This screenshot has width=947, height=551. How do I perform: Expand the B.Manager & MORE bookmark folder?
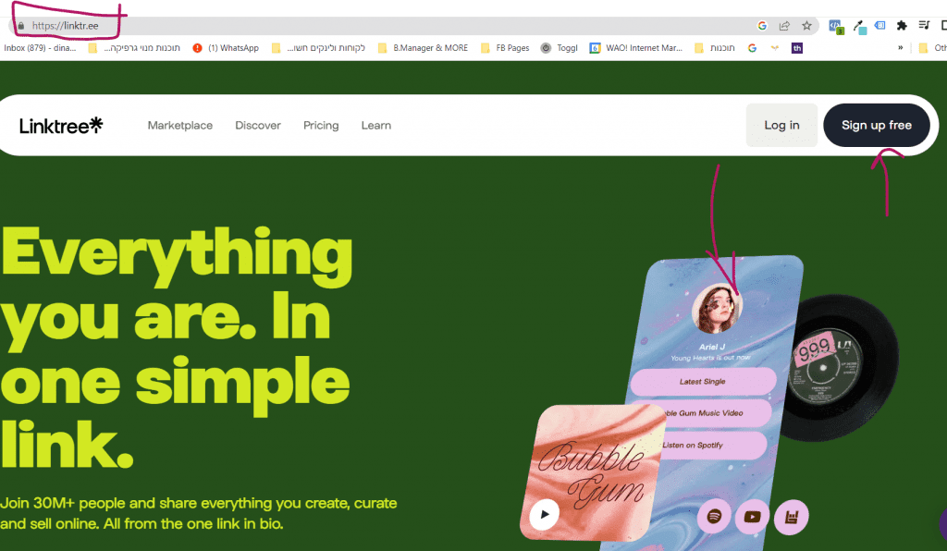click(423, 48)
